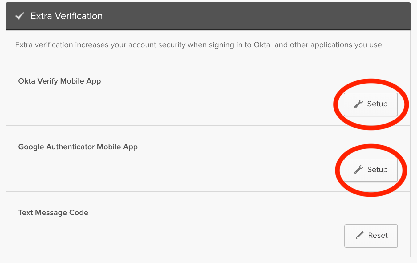Set up the Okta Verify Mobile App

pyautogui.click(x=370, y=104)
